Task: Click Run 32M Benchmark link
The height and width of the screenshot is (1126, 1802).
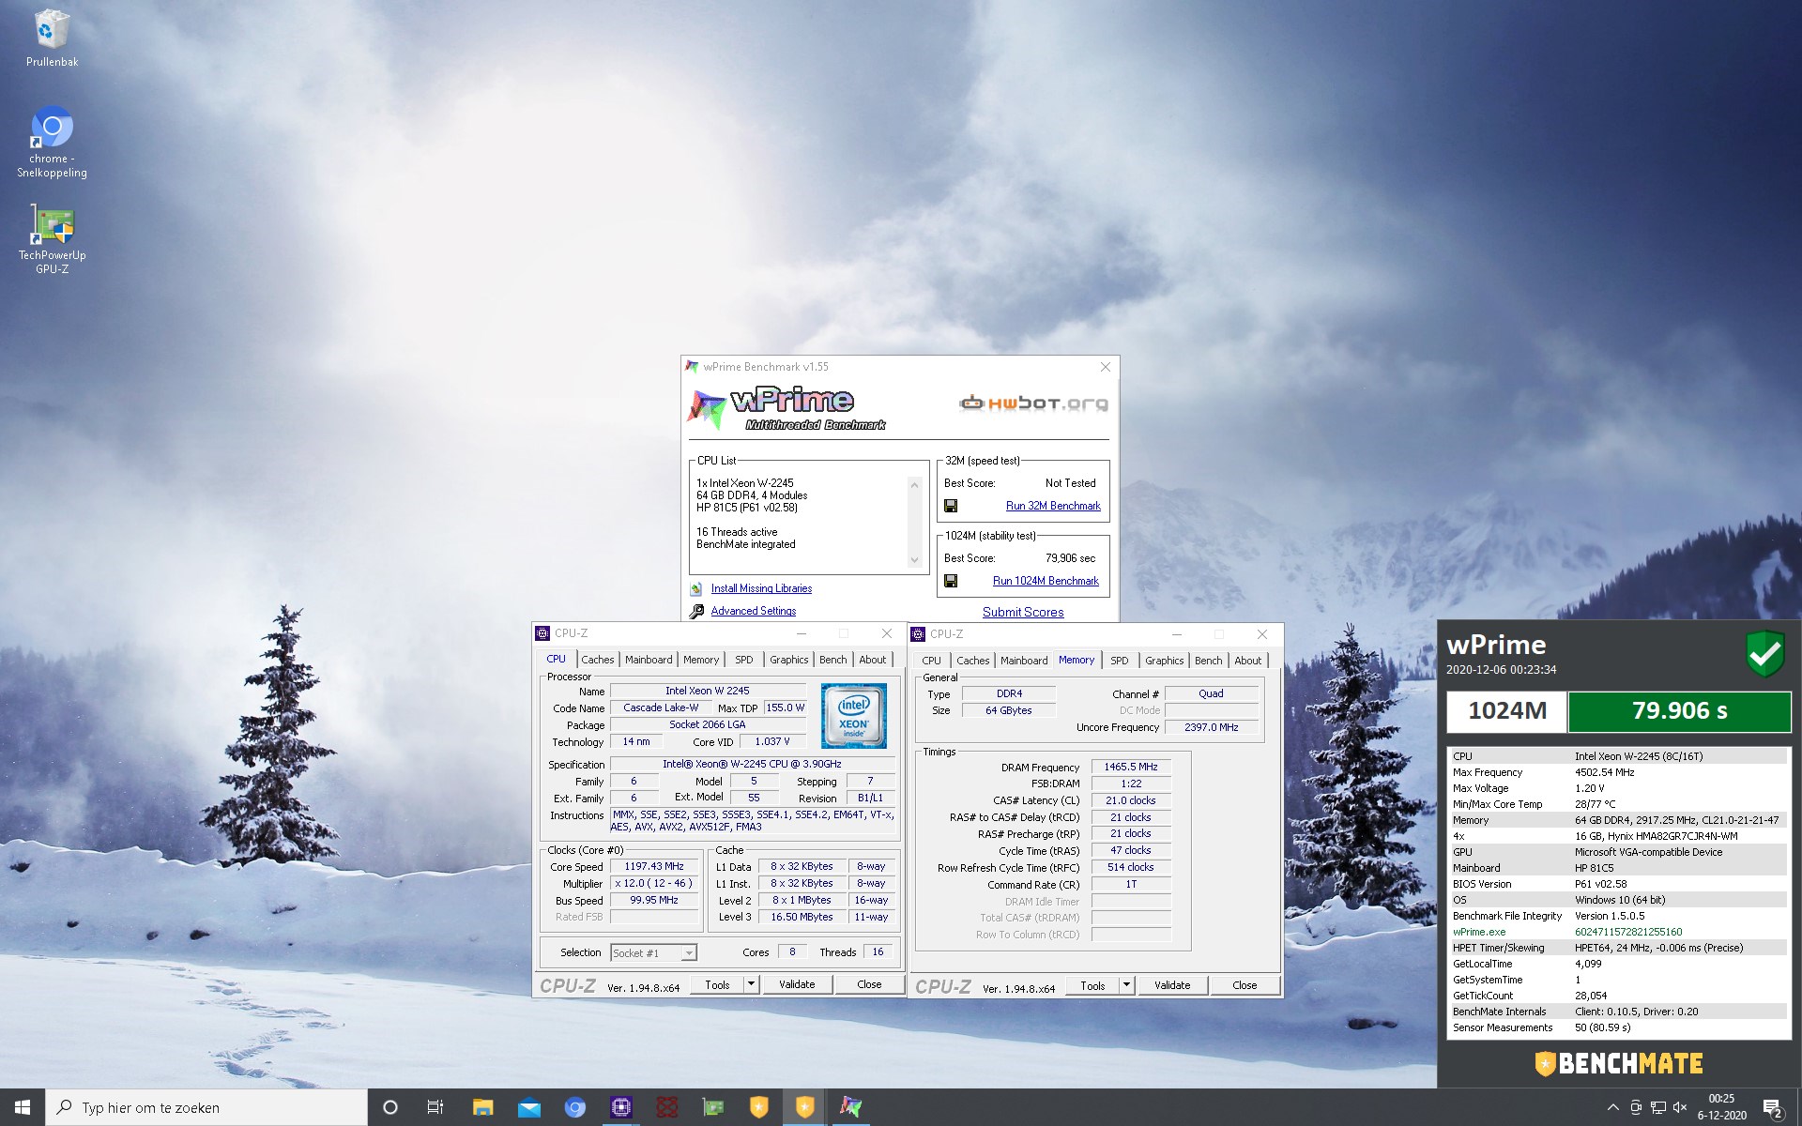Action: [1053, 506]
